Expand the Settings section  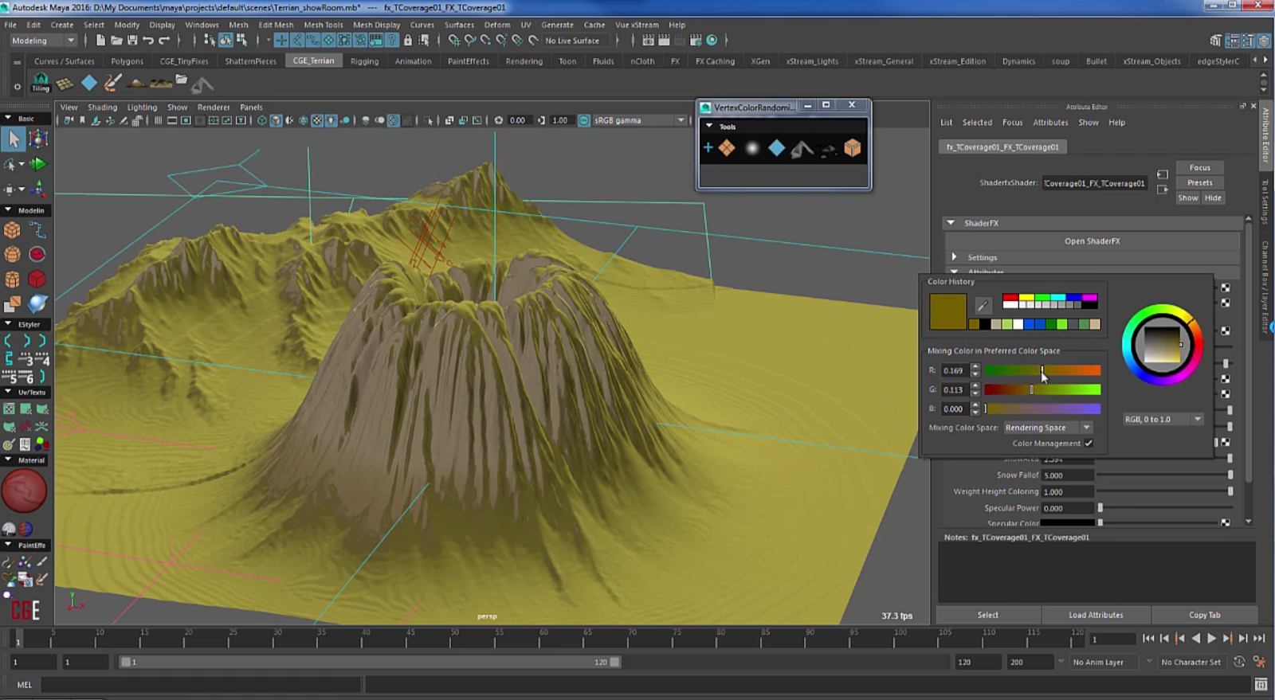(x=955, y=257)
